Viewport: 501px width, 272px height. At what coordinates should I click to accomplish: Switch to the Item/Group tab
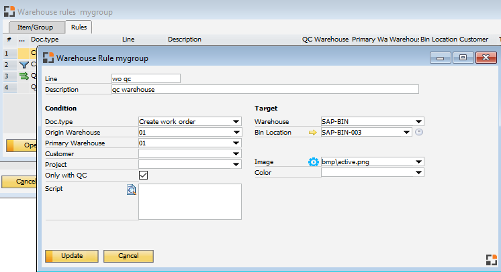36,27
